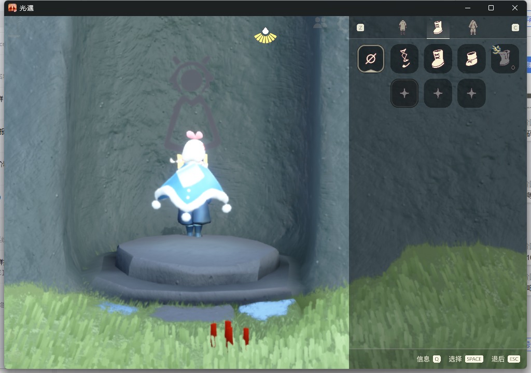Equip the tall laced boot
This screenshot has height=373, width=531.
click(x=438, y=59)
